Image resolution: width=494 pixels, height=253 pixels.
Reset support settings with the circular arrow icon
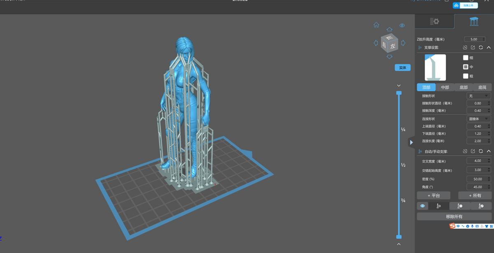click(x=481, y=47)
